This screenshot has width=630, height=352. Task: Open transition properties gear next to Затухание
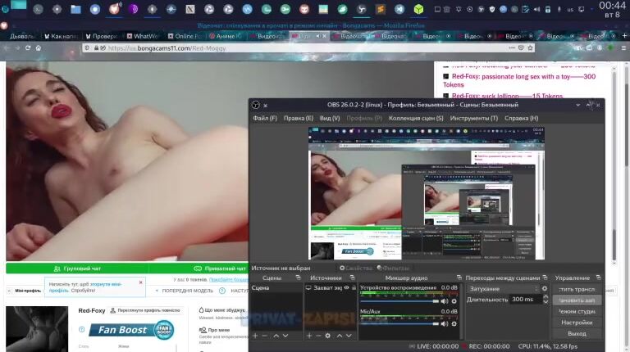click(545, 289)
